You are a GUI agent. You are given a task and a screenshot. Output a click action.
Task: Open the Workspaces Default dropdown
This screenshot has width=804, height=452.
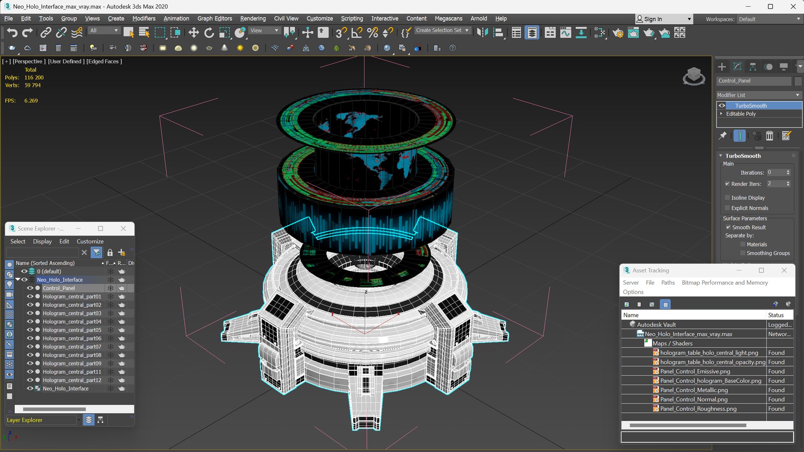point(769,19)
